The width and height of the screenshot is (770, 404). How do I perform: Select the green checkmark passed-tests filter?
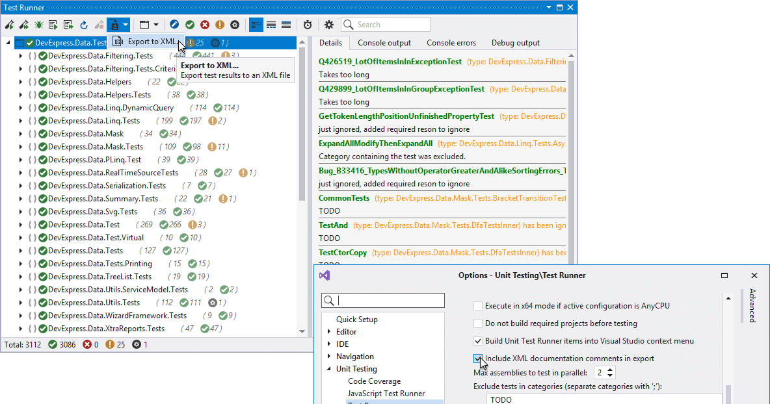pos(189,24)
